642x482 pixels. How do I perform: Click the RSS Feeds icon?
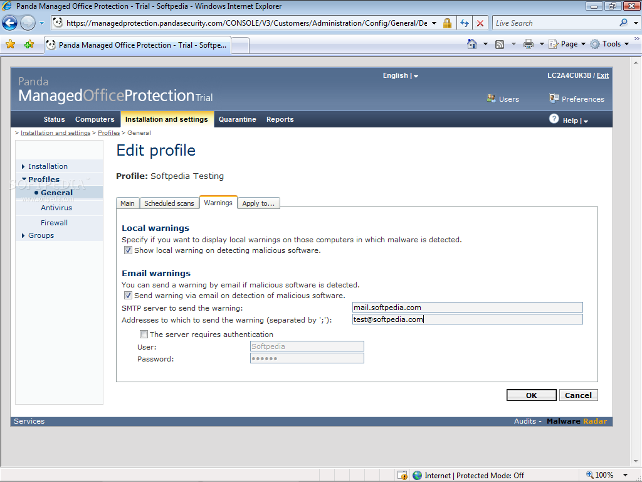click(x=500, y=45)
